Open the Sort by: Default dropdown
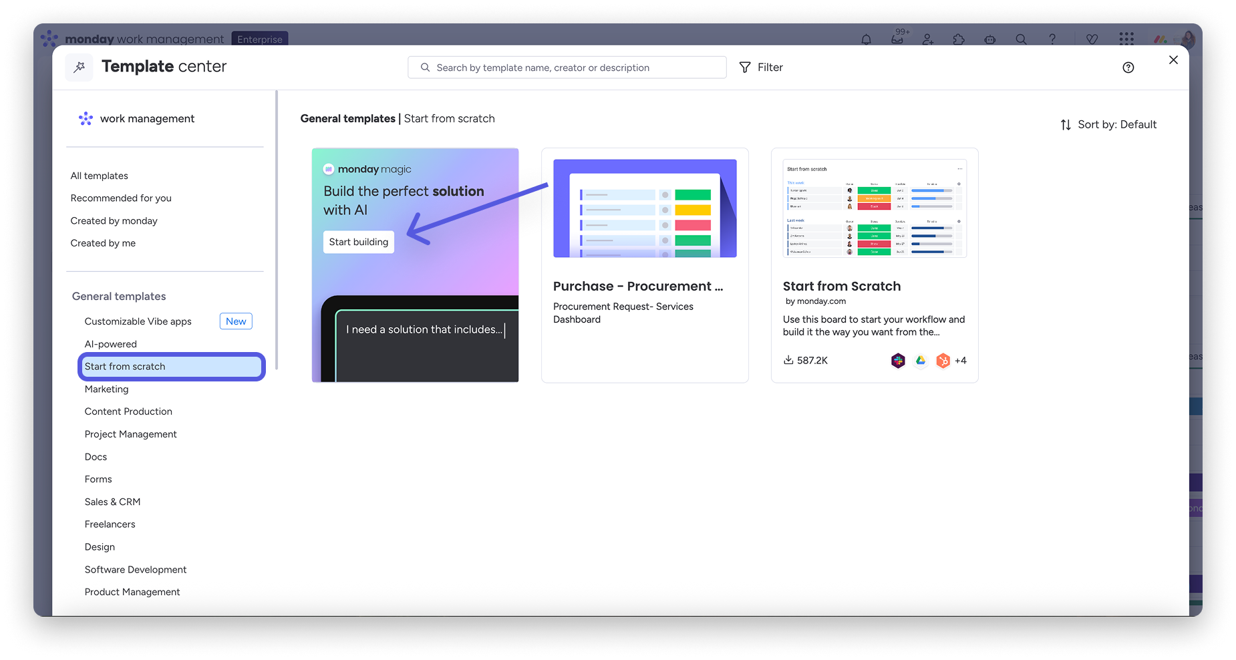Image resolution: width=1236 pixels, height=660 pixels. (x=1108, y=125)
